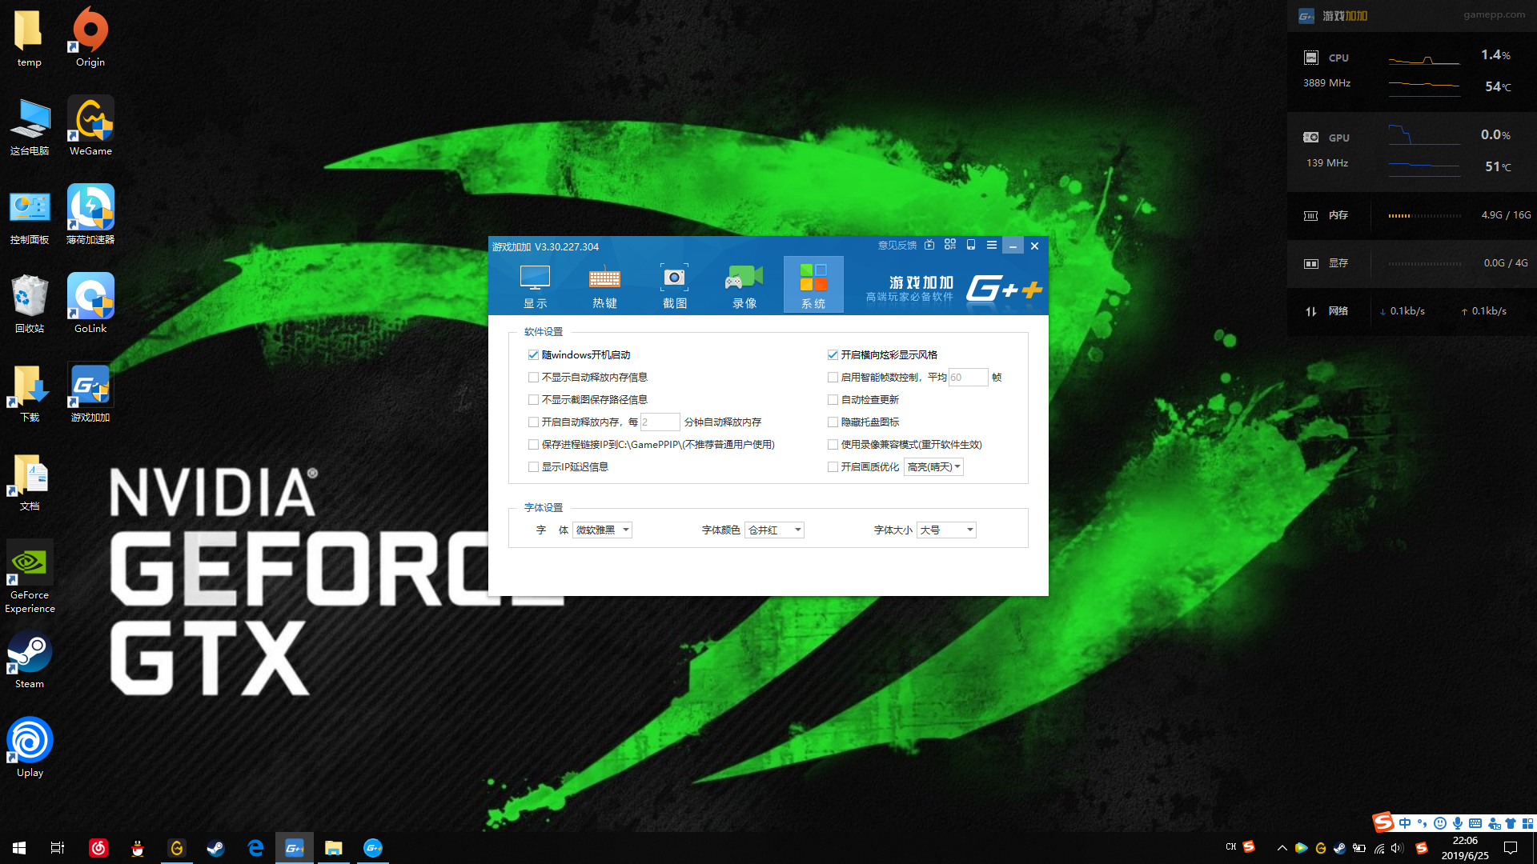Check 不显示截图保存路径信息 option
The width and height of the screenshot is (1537, 864).
click(x=533, y=399)
